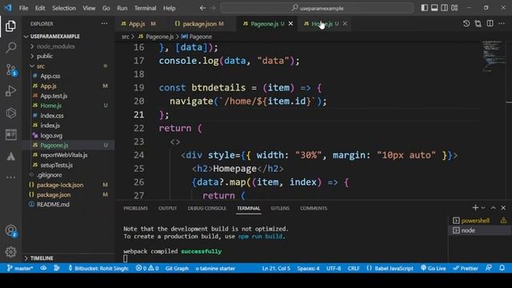The image size is (512, 288).
Task: Open the Edit menu
Action: point(40,8)
